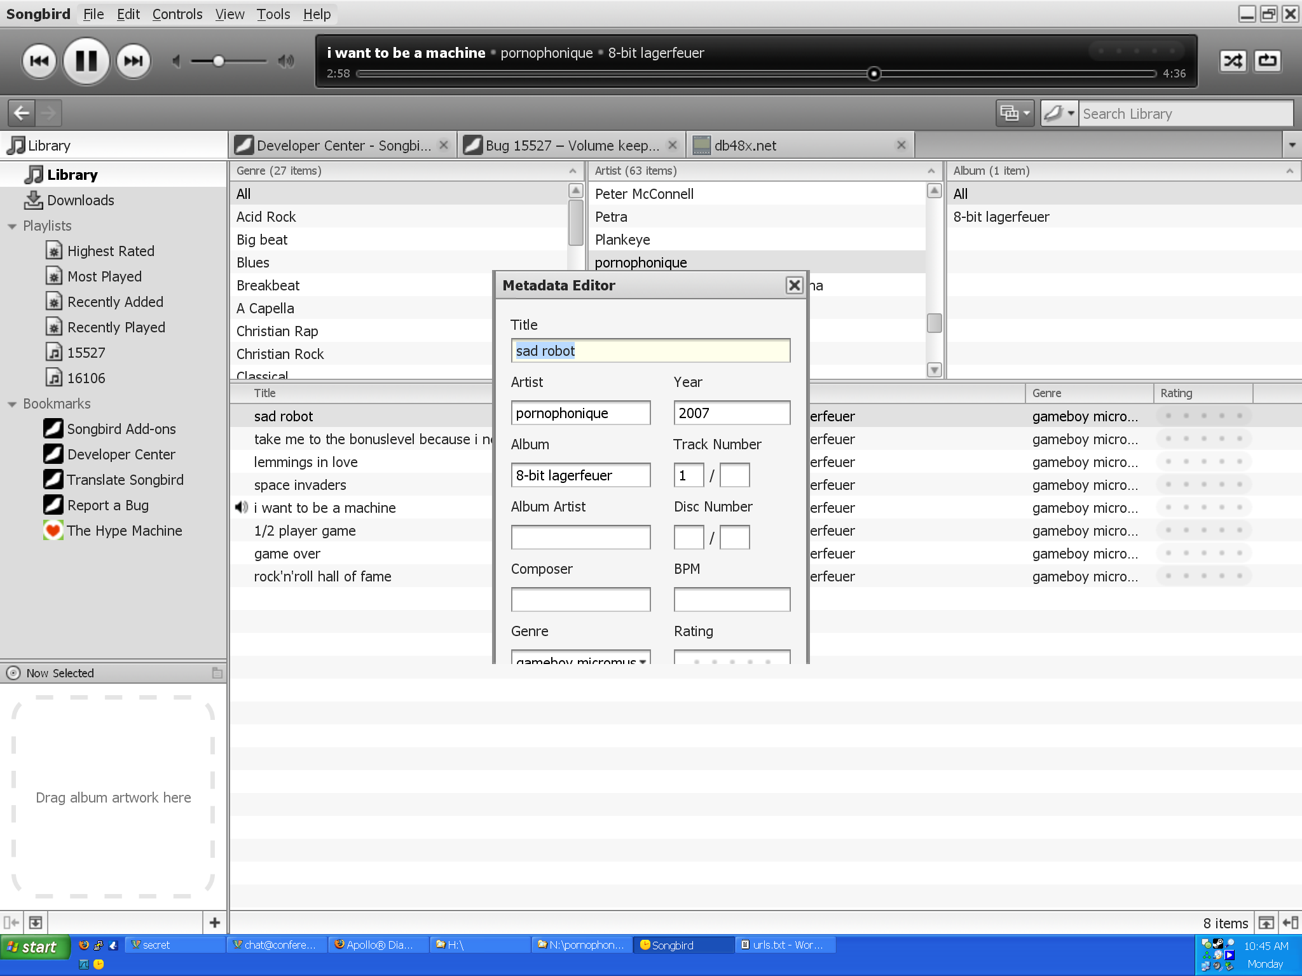Collapse the Bookmarks section
1302x976 pixels.
coord(11,404)
